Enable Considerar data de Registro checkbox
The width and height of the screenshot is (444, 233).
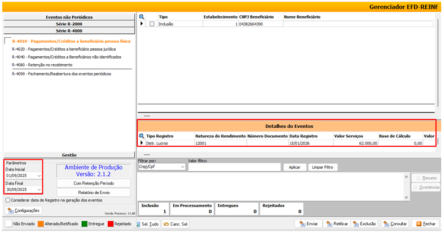(x=7, y=200)
